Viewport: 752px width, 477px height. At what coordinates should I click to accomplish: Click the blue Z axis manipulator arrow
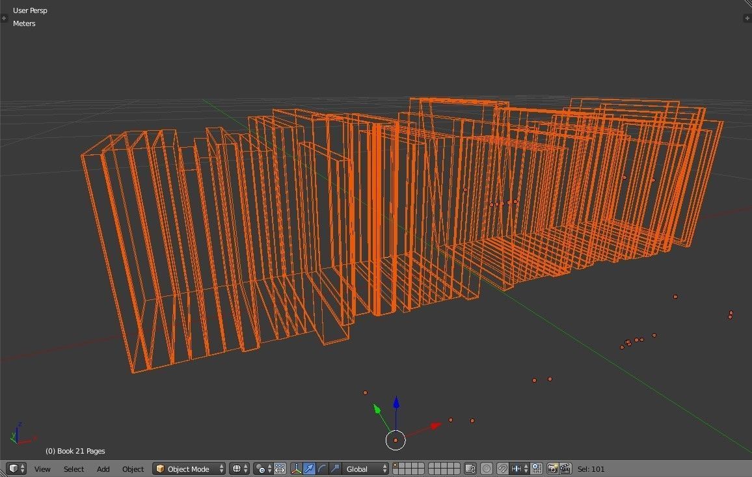[x=396, y=403]
